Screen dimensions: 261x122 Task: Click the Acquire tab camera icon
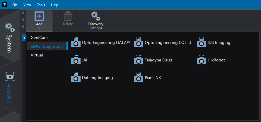coord(10,77)
